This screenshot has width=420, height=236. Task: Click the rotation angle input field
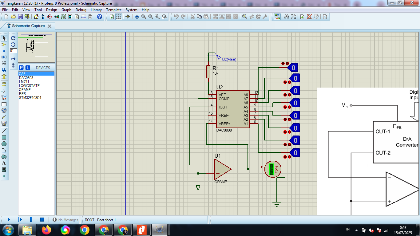[13, 51]
